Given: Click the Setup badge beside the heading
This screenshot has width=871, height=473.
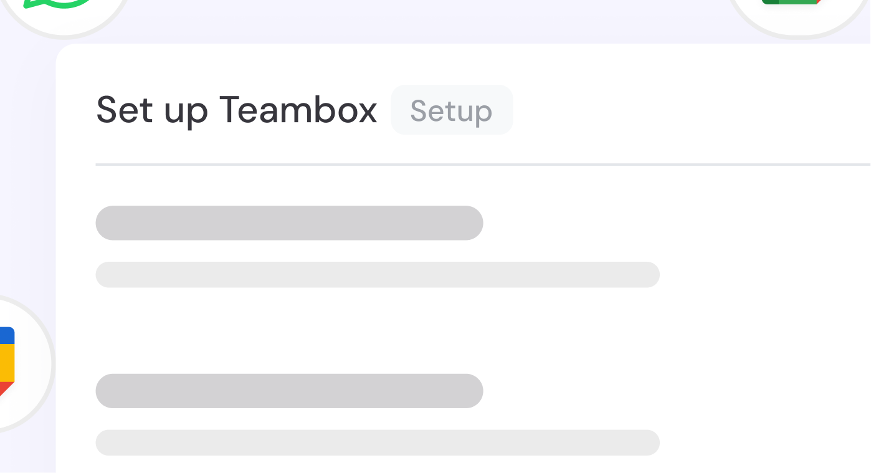Looking at the screenshot, I should [452, 110].
